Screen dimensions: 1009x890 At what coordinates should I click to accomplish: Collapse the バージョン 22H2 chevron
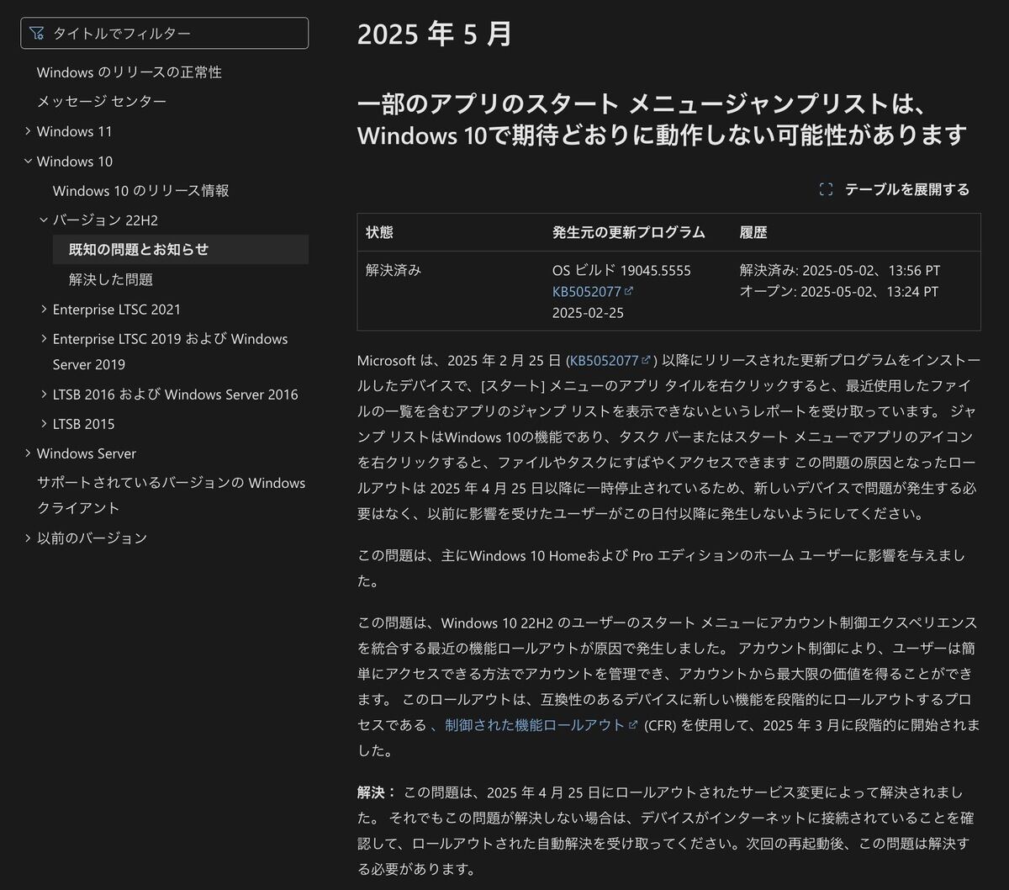pyautogui.click(x=44, y=220)
